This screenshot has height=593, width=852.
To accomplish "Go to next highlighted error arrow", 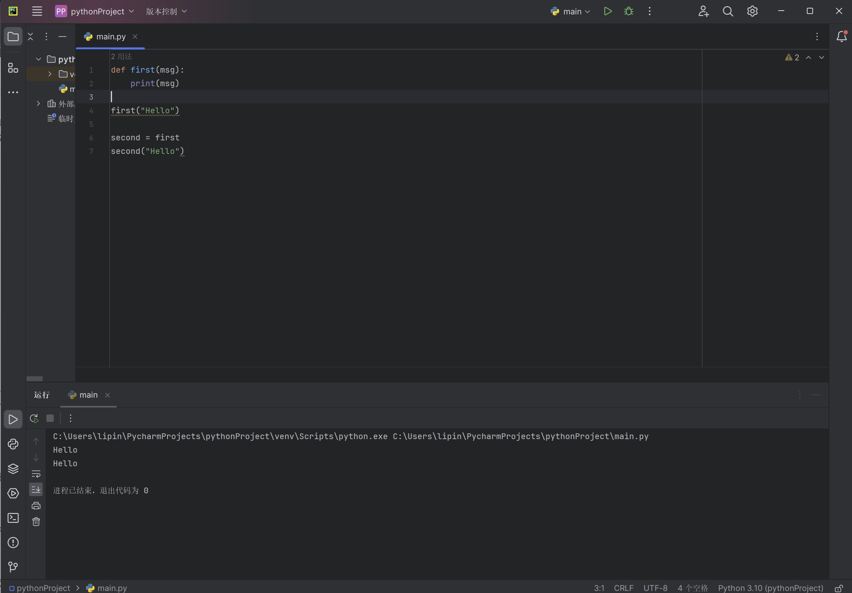I will pyautogui.click(x=822, y=57).
